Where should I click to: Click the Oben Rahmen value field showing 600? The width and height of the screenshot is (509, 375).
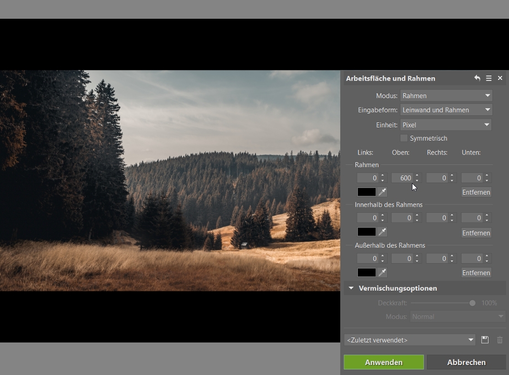[x=402, y=178]
